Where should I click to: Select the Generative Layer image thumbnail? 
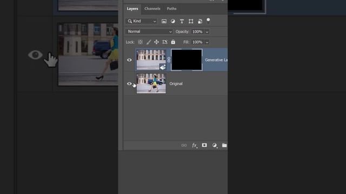point(151,60)
